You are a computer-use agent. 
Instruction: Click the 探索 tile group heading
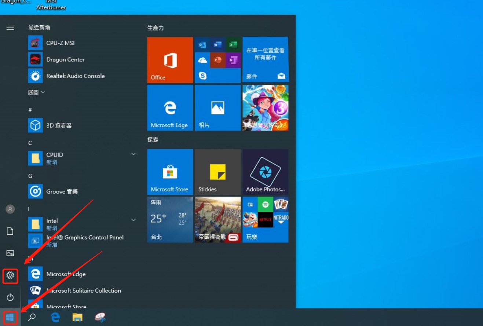(x=153, y=140)
